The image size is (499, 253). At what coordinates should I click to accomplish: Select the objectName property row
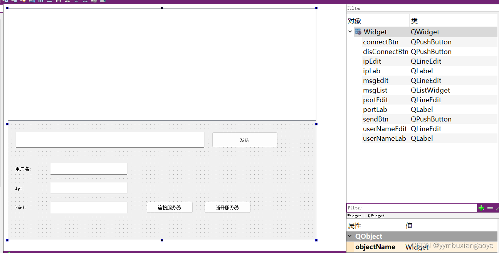click(x=422, y=247)
